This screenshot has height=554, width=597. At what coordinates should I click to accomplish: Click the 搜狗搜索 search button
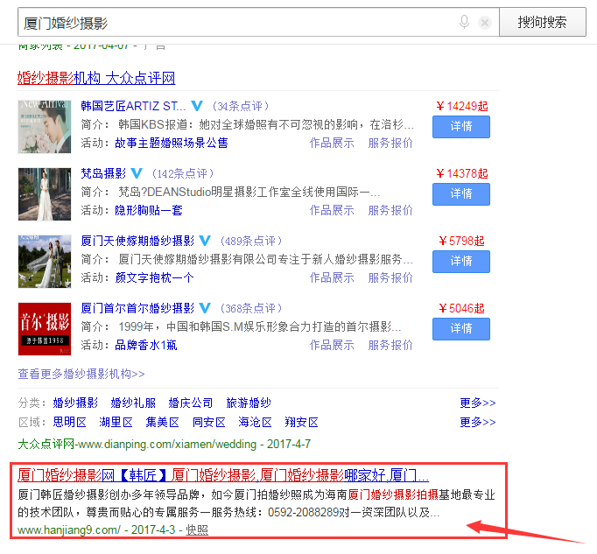point(543,22)
